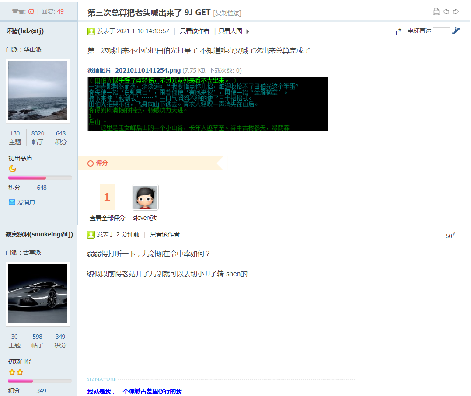Click post date 2021-1-10 14:13:57

pos(143,31)
